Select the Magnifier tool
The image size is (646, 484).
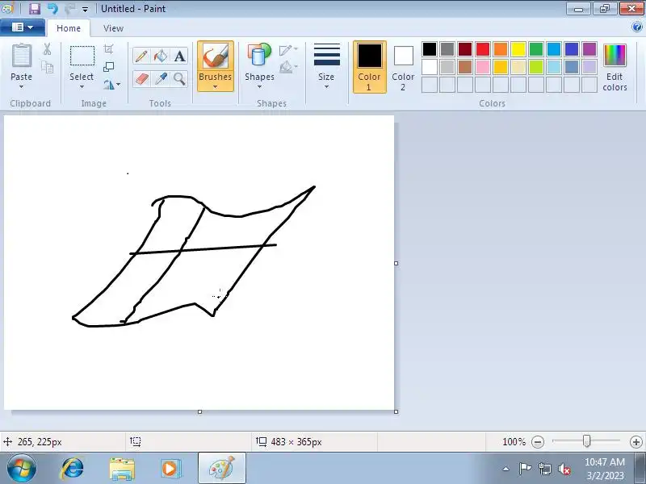(179, 78)
